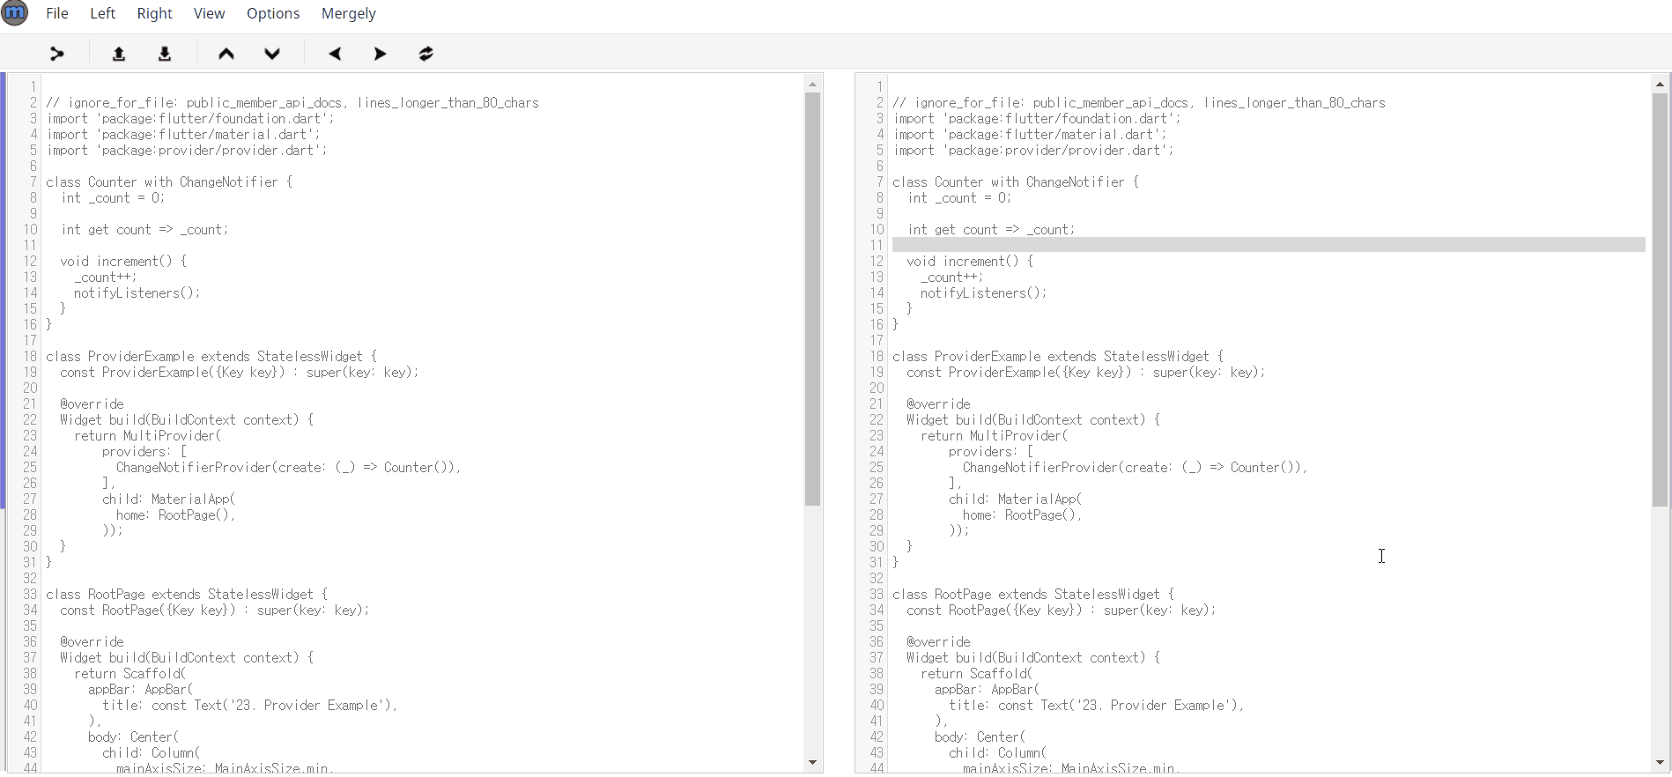Image resolution: width=1672 pixels, height=777 pixels.
Task: Click 'void increment() {' in right pane
Action: click(970, 261)
